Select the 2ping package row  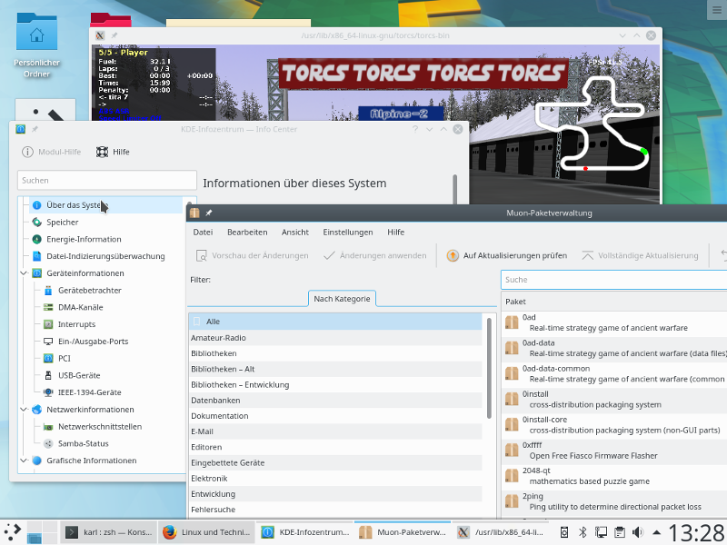point(614,501)
